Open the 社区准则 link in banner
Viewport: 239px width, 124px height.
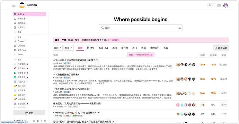[x=114, y=40]
